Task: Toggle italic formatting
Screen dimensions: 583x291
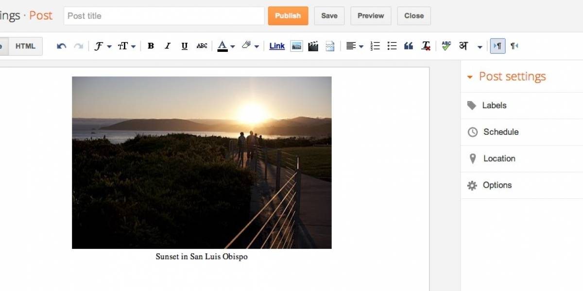Action: (168, 46)
